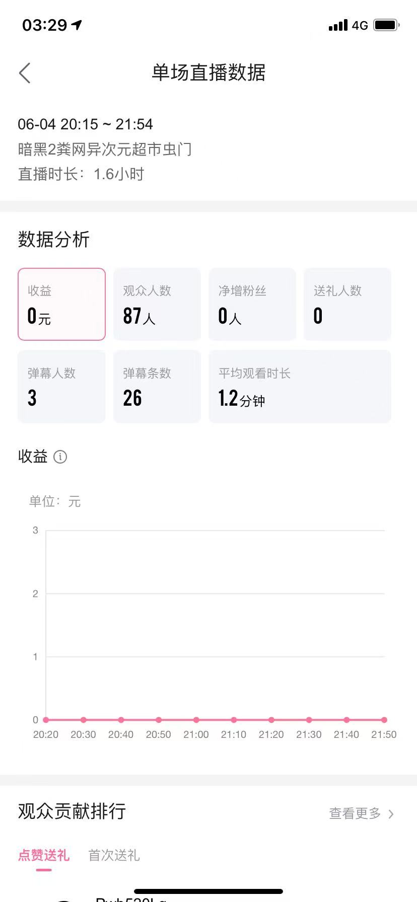Tap the battery status icon
This screenshot has height=902, width=417.
coord(386,25)
